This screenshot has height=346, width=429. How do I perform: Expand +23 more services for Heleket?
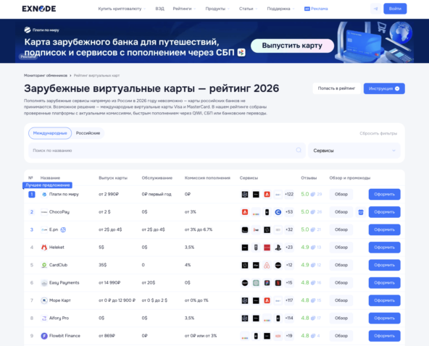click(x=289, y=248)
